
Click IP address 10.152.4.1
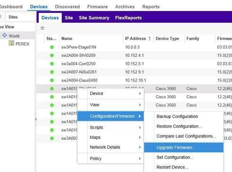(134, 55)
